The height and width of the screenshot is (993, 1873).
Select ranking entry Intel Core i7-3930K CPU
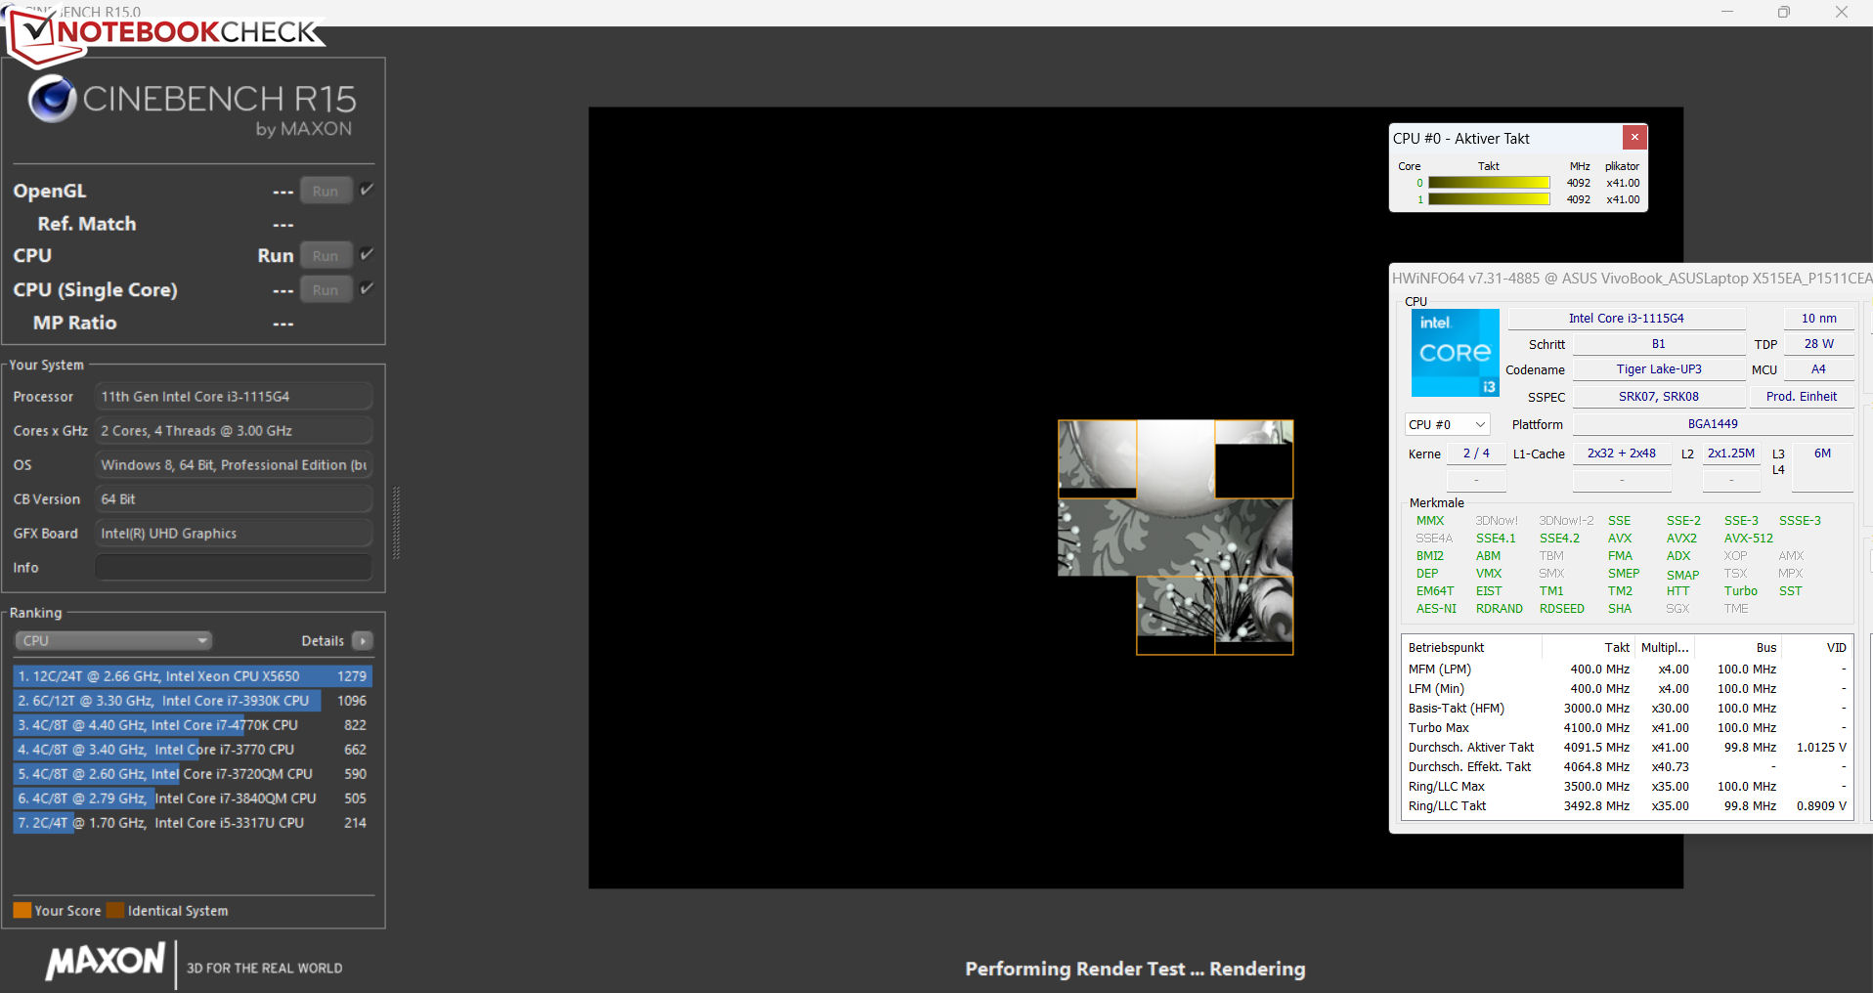[193, 701]
